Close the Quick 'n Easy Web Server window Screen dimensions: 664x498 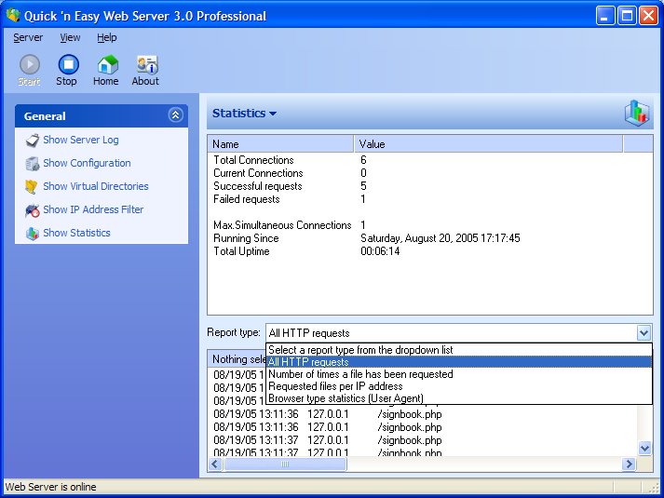click(x=649, y=16)
